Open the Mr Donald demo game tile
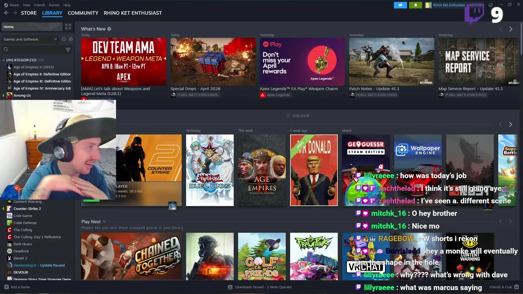 click(314, 170)
